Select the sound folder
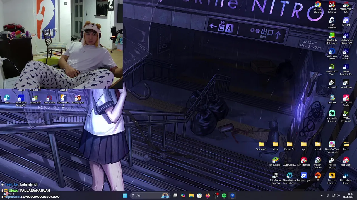The image size is (357, 200). click(318, 146)
